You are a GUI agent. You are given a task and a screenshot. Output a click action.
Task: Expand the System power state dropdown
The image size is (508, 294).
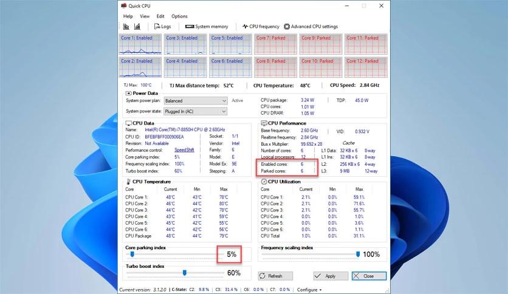click(x=195, y=111)
